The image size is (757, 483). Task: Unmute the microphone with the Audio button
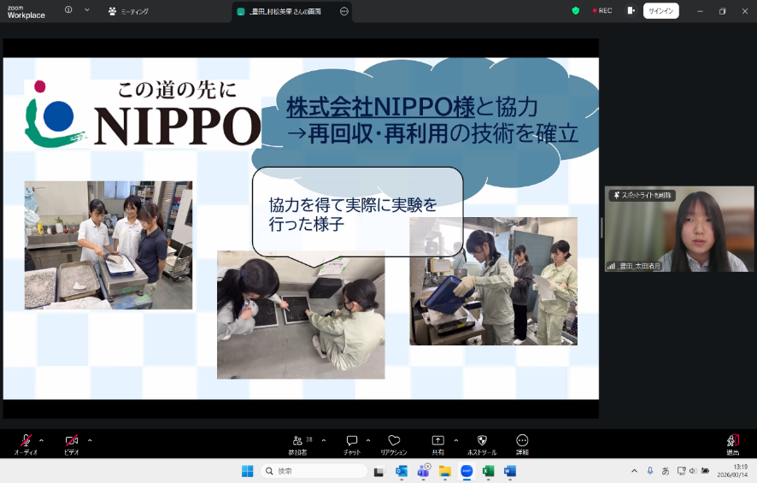point(26,441)
